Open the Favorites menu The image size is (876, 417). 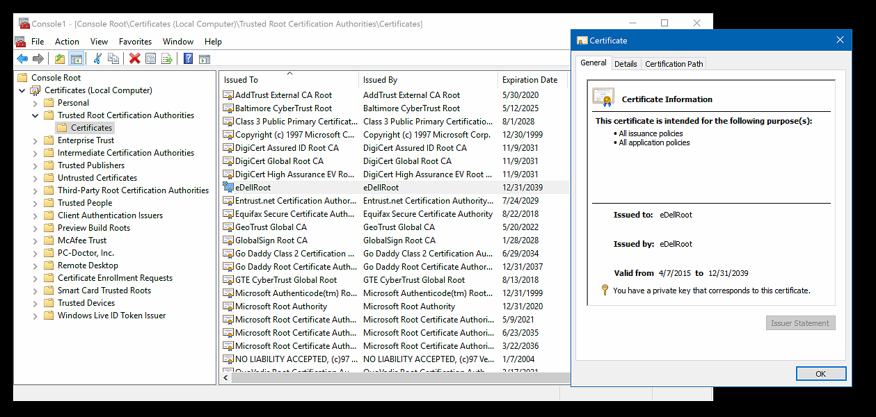[135, 42]
